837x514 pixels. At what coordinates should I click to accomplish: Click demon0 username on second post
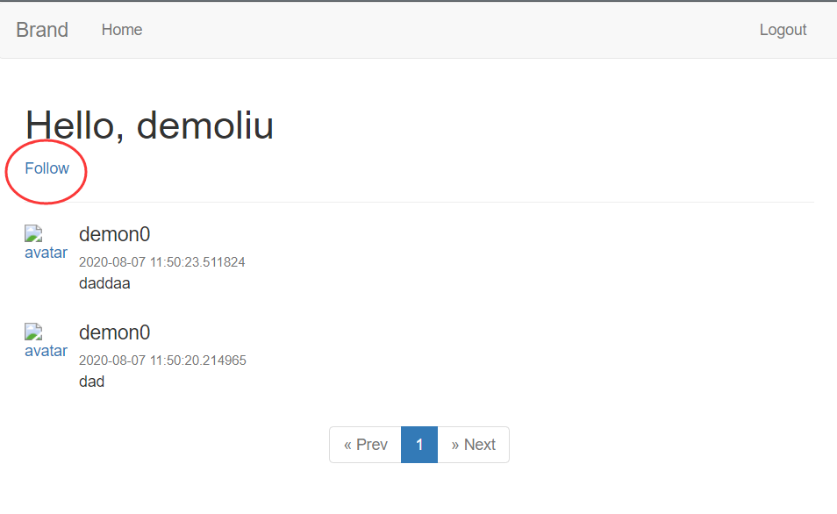point(114,332)
